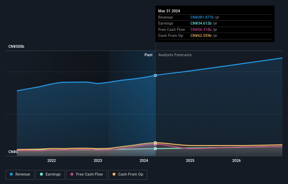Click the 2026 x-axis label
Image resolution: width=288 pixels, height=184 pixels.
(236, 161)
